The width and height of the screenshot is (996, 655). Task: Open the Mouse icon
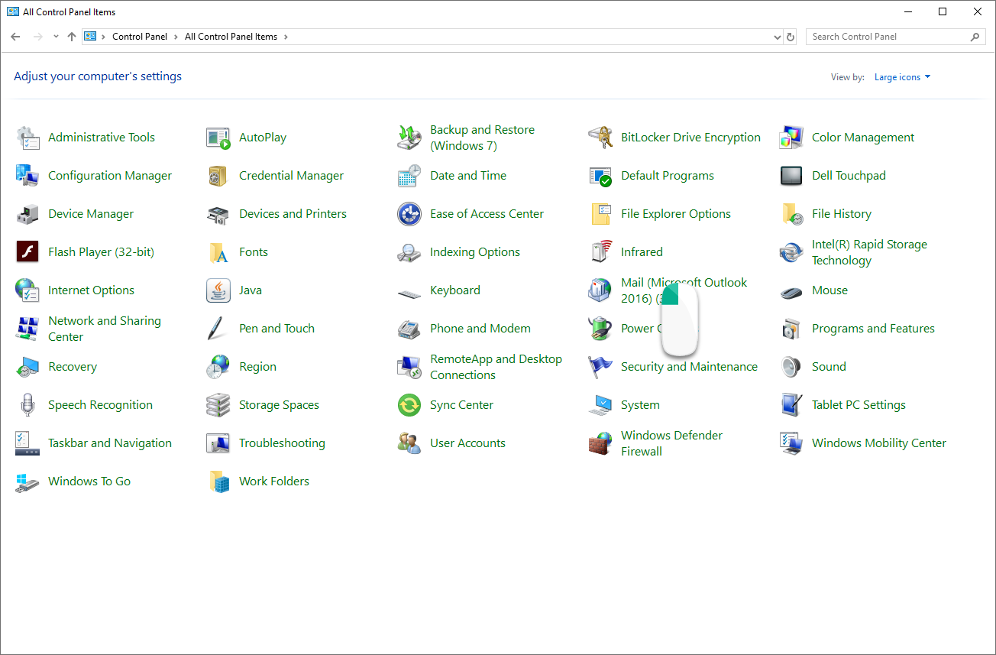click(791, 290)
